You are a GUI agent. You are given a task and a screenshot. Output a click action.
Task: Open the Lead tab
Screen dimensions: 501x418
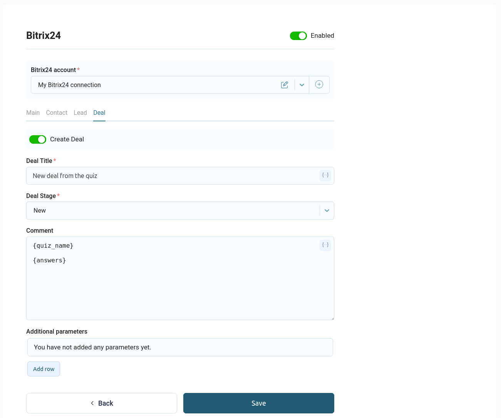(x=80, y=113)
